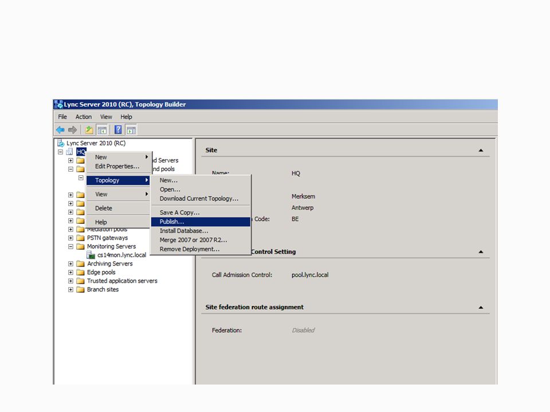The width and height of the screenshot is (550, 412).
Task: Select the Monitoring Servers tree label
Action: (x=111, y=246)
